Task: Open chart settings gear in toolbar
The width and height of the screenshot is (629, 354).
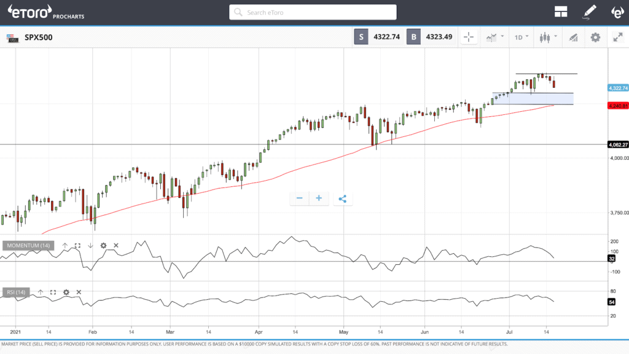Action: pos(595,37)
